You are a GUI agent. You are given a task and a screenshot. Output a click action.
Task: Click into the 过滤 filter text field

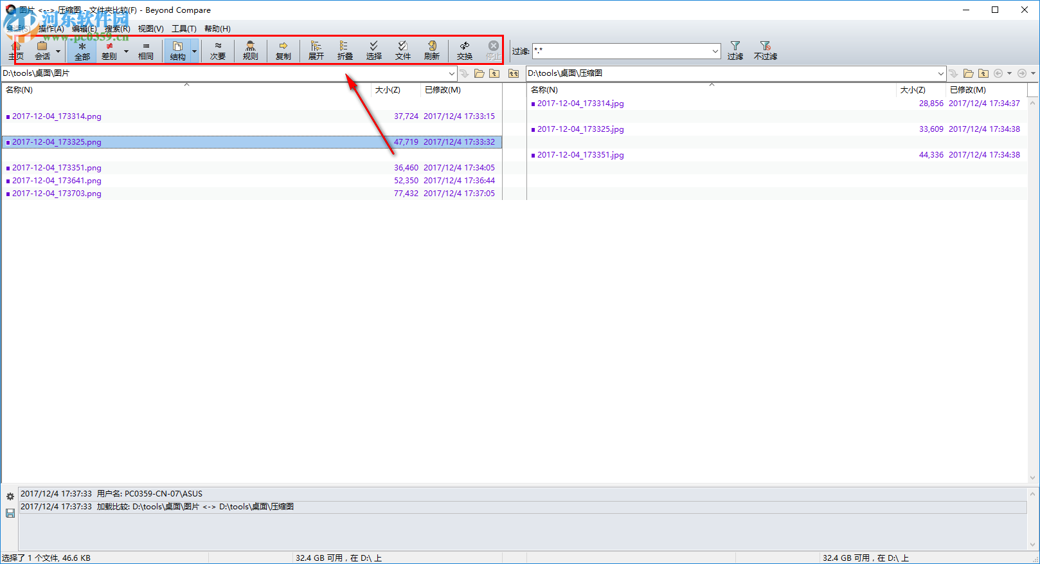click(x=622, y=51)
